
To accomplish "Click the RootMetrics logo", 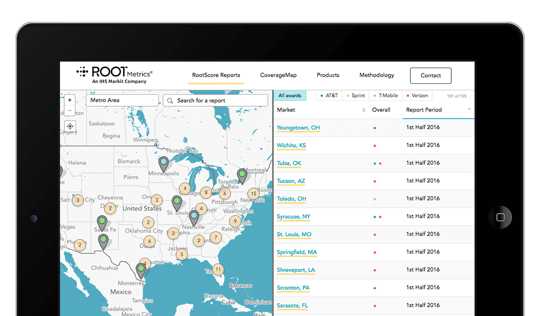I will pos(115,75).
